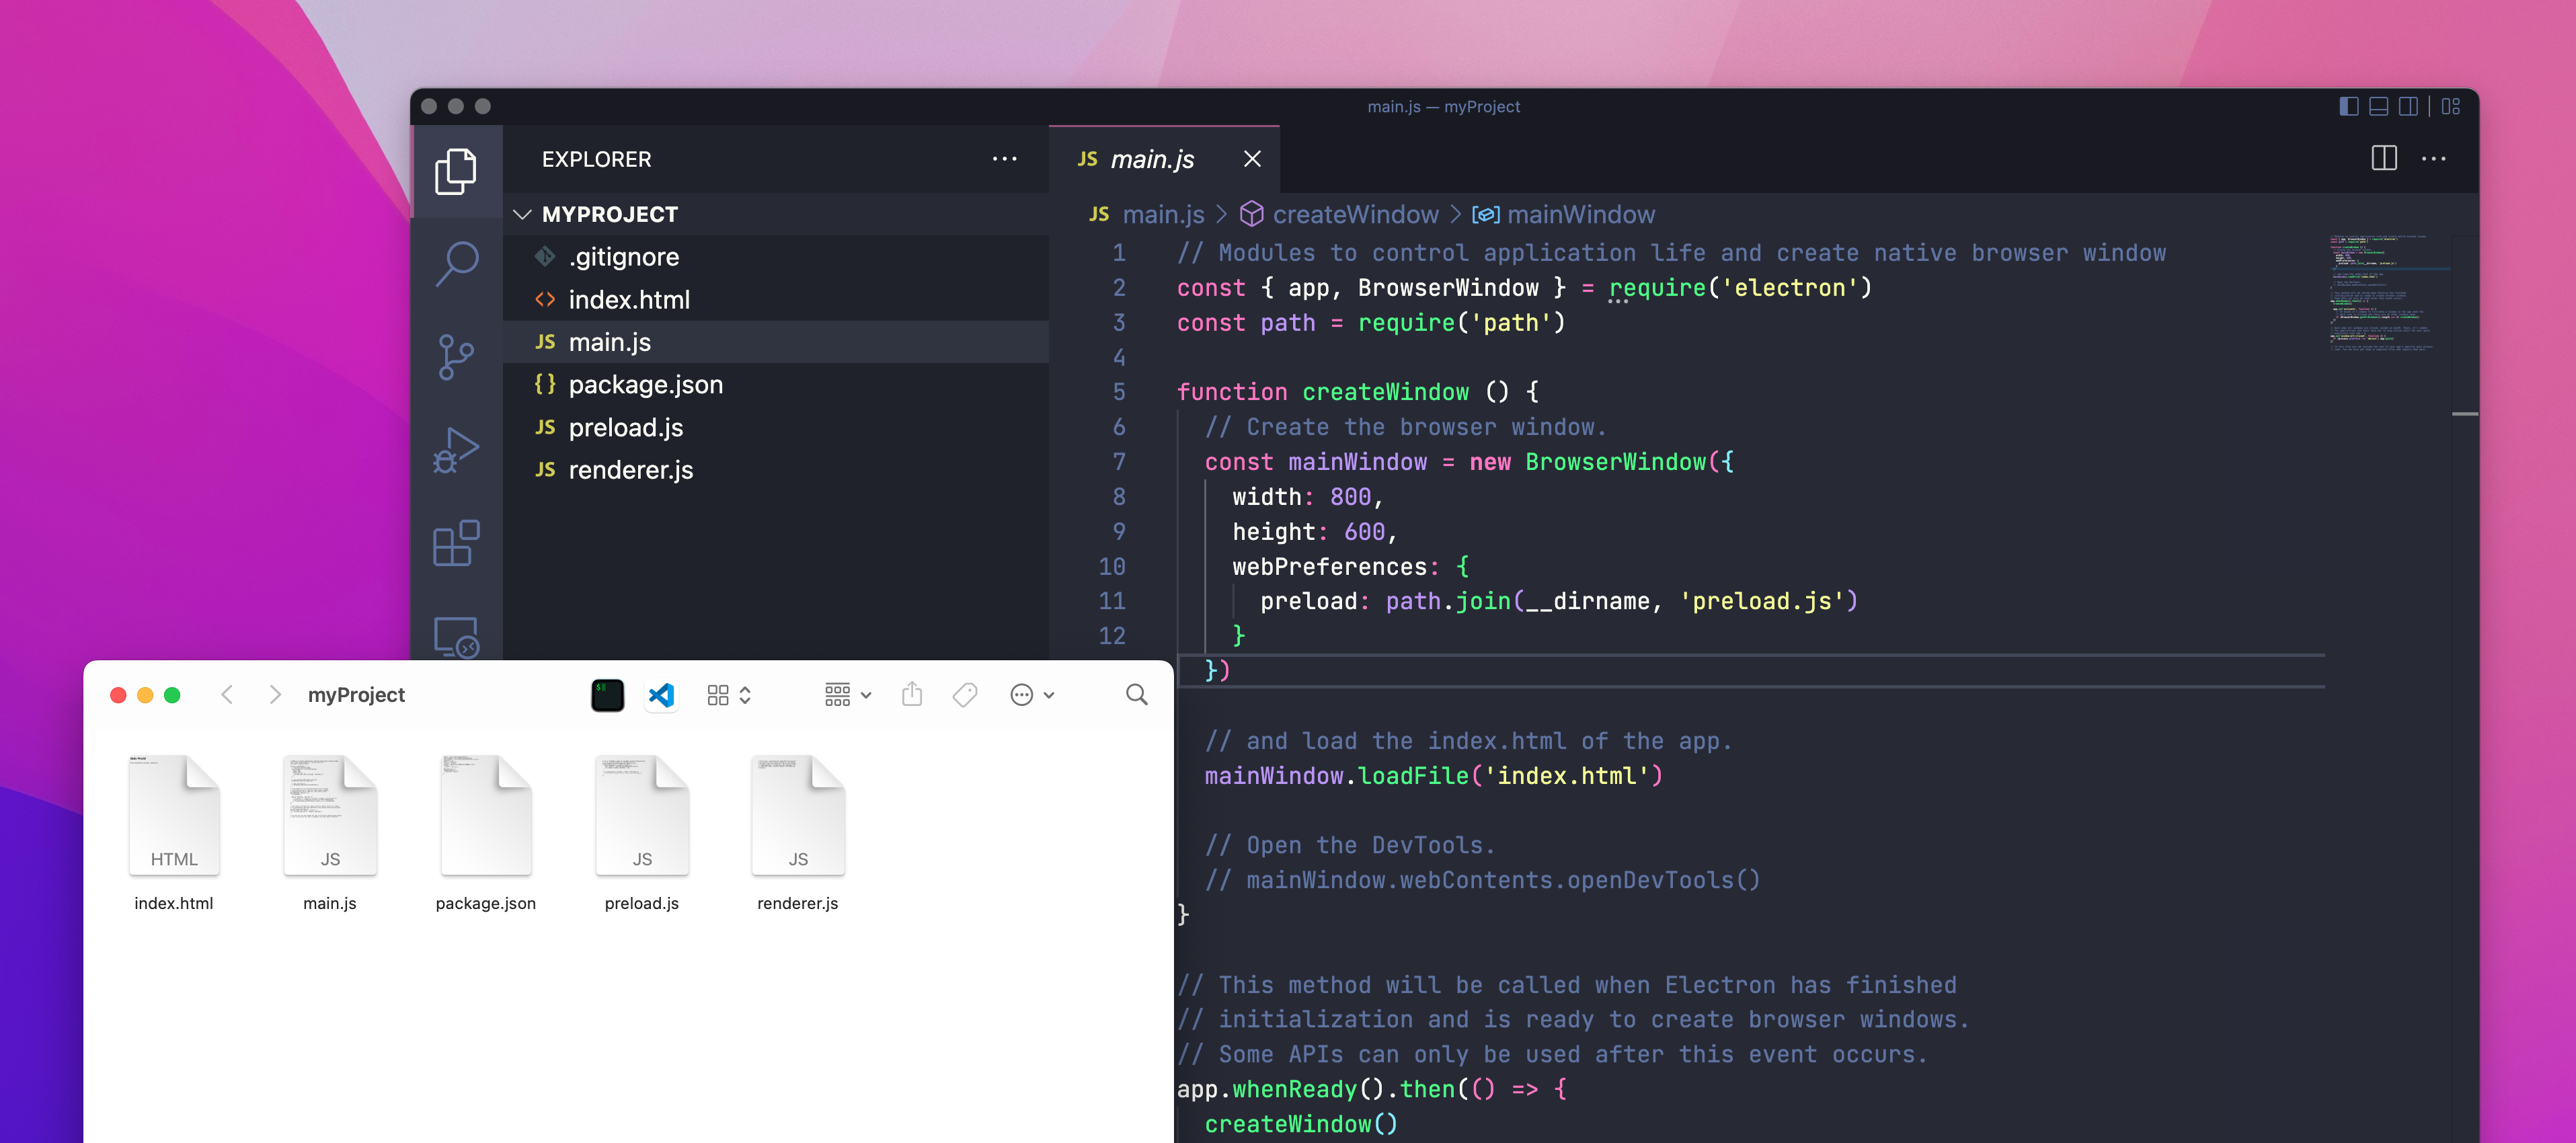Image resolution: width=2576 pixels, height=1143 pixels.
Task: Toggle primary side bar in title bar
Action: coord(2349,106)
